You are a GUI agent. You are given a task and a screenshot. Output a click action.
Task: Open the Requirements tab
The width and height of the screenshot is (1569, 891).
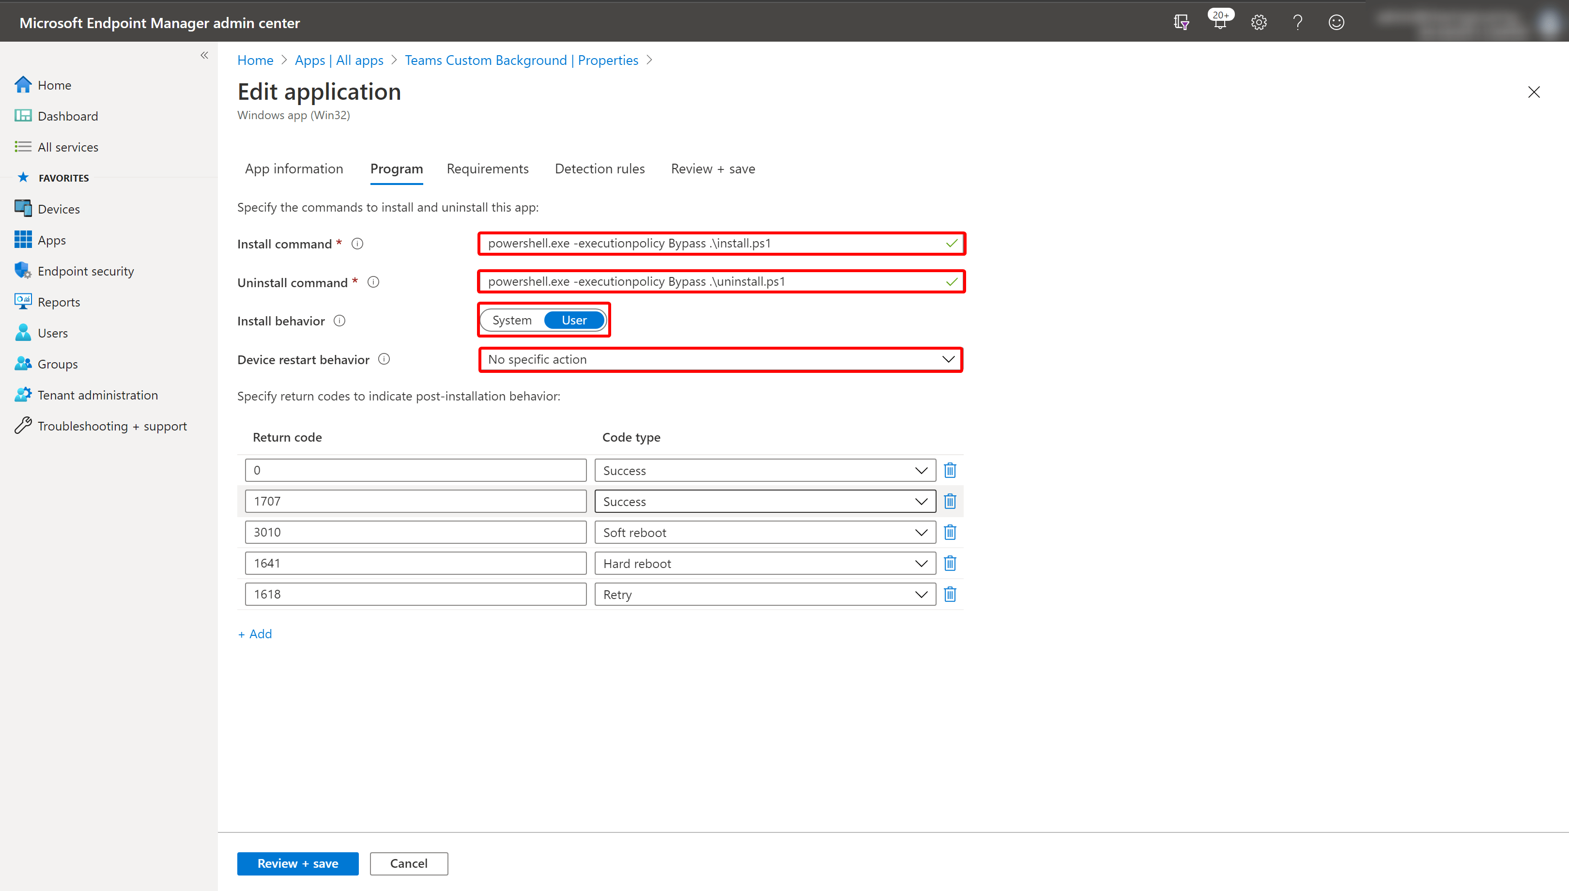tap(488, 169)
